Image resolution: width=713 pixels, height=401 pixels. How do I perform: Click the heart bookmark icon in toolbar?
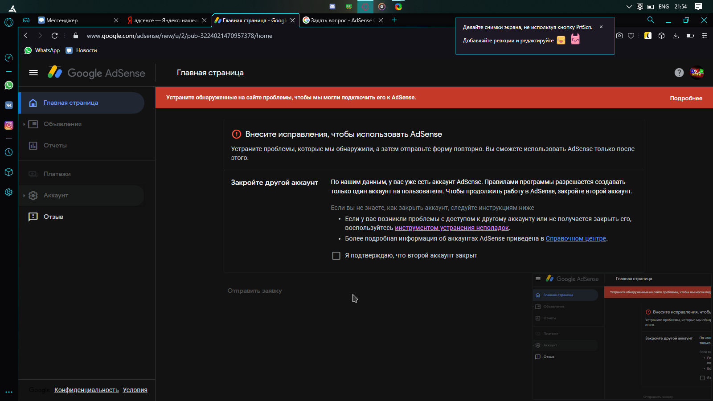click(631, 36)
